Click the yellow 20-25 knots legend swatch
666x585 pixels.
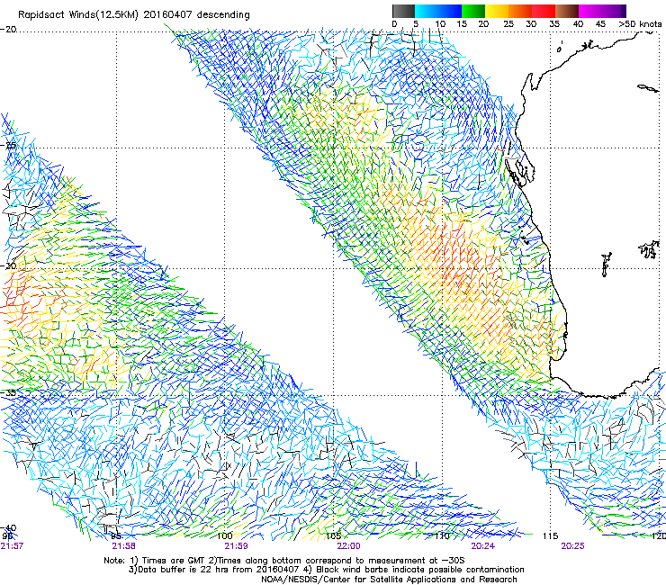[497, 11]
